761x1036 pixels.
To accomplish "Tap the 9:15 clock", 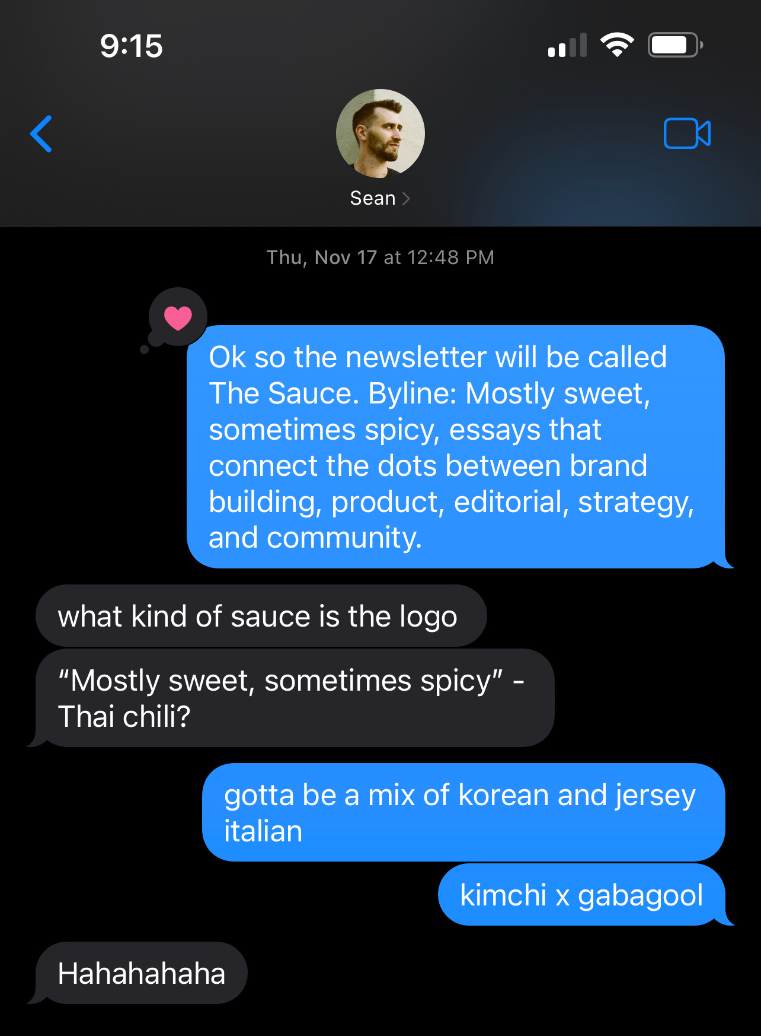I will (x=131, y=46).
